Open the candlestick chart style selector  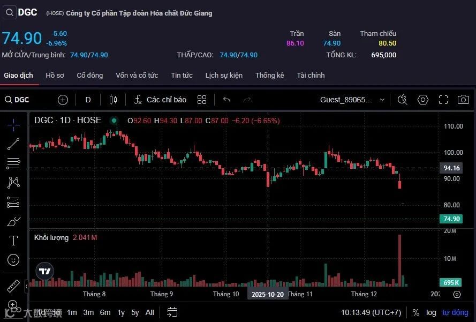point(113,100)
